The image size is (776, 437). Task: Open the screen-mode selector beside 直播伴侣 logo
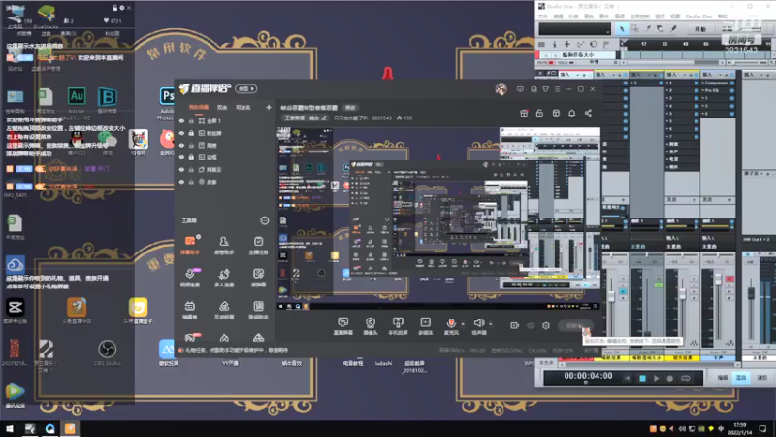coord(246,88)
